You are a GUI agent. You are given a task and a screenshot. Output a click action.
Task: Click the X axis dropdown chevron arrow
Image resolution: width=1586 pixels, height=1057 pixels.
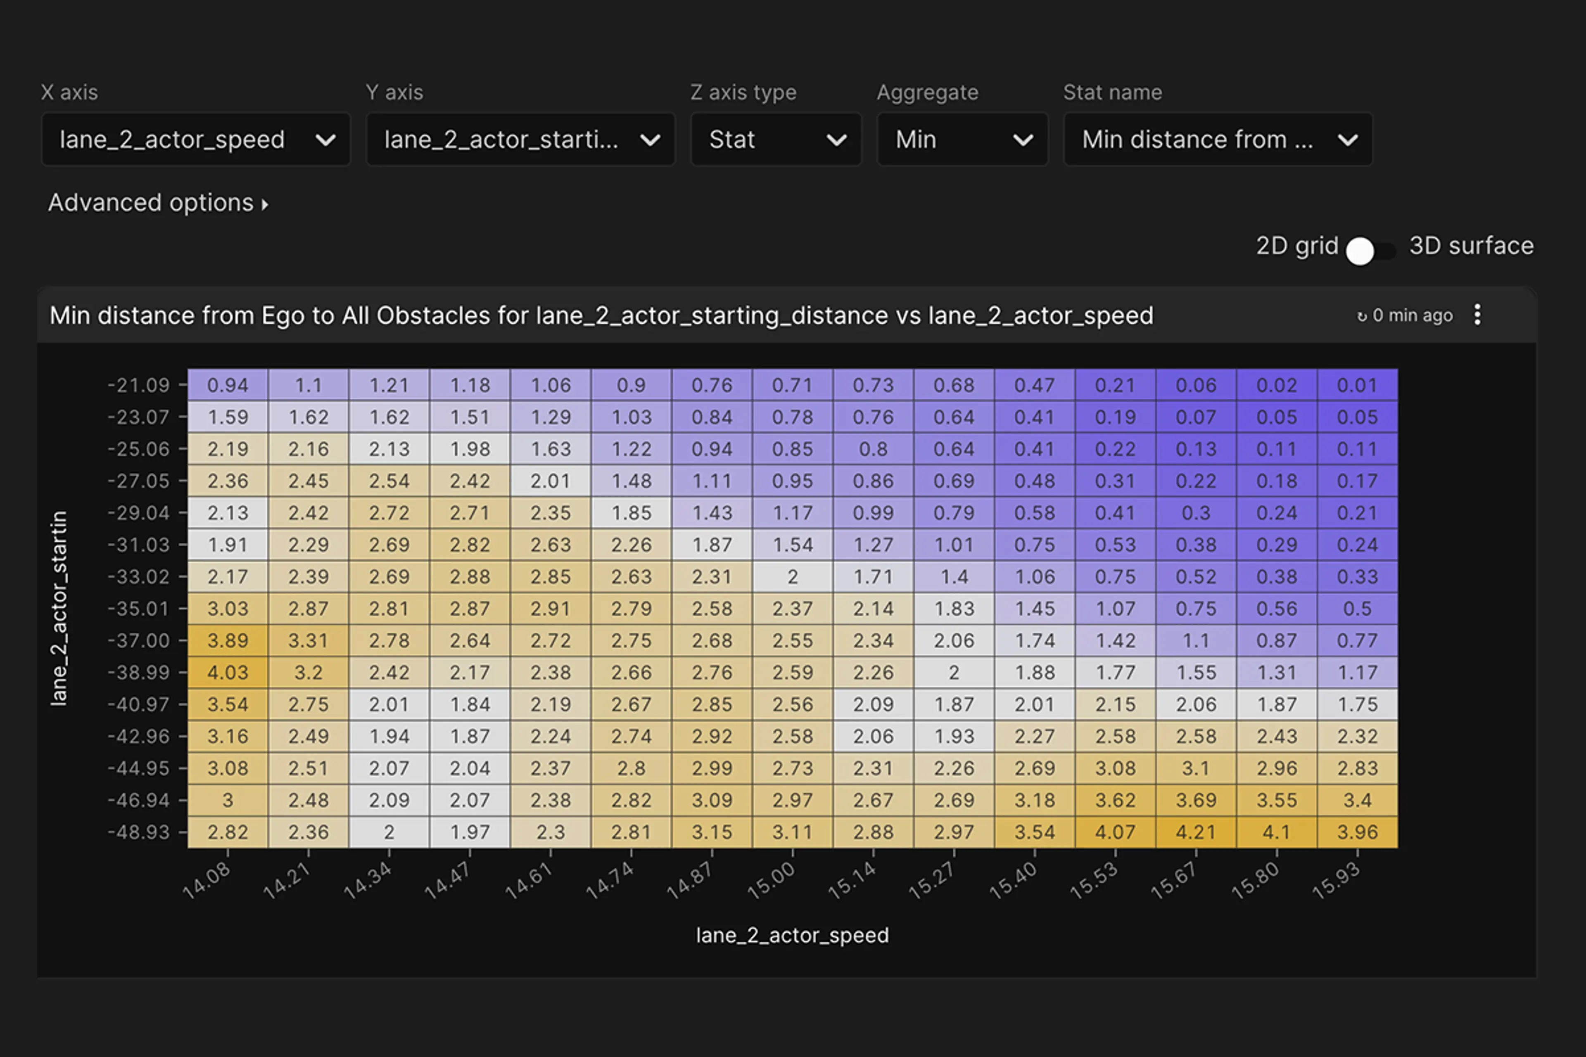click(326, 140)
